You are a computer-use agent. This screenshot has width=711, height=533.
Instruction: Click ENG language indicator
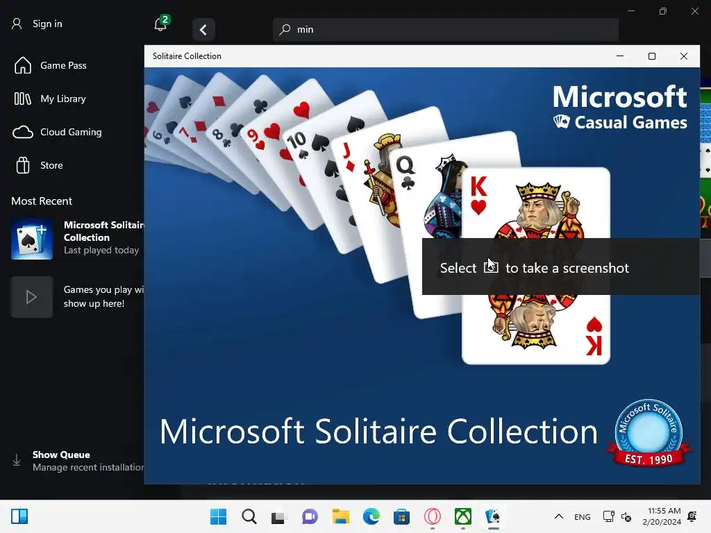click(x=583, y=516)
